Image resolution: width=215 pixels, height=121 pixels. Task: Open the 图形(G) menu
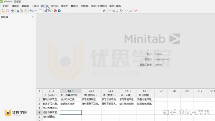pyautogui.click(x=55, y=6)
